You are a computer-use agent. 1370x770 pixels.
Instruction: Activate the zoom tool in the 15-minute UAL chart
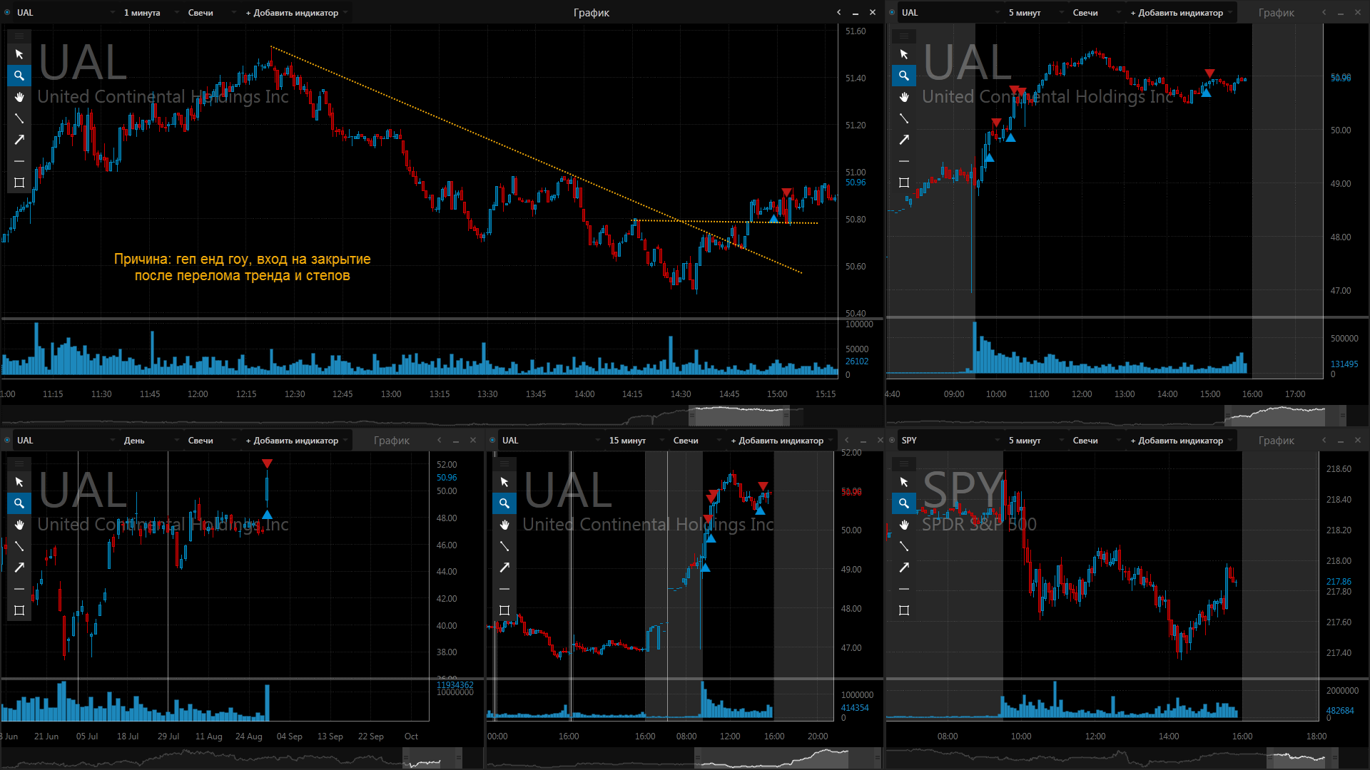(x=504, y=503)
